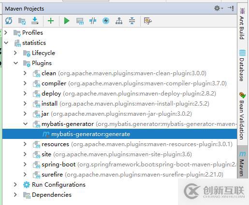This screenshot has width=249, height=205.
Task: Collapse the Plugins folder
Action: 15,63
